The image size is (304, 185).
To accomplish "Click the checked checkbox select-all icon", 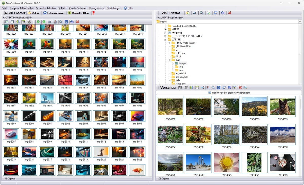I will point(7,22).
